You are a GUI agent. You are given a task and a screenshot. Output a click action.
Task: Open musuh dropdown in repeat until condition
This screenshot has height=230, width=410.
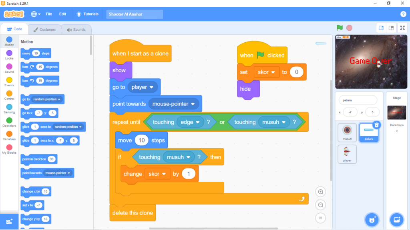click(x=273, y=122)
